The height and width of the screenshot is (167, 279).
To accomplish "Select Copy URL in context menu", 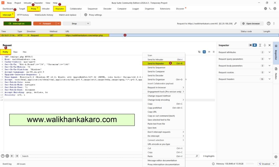I will [164, 112].
